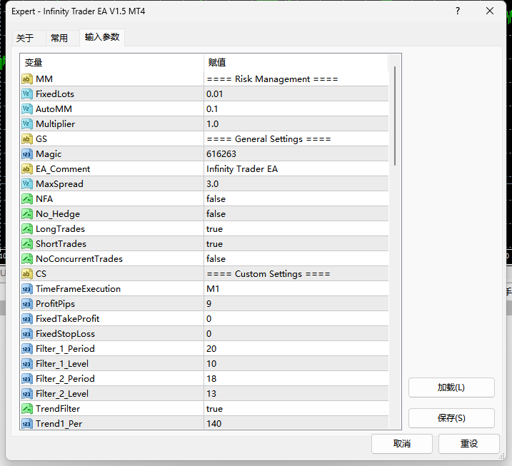Click the integer icon beside Filter_1_Level
512x466 pixels.
27,364
